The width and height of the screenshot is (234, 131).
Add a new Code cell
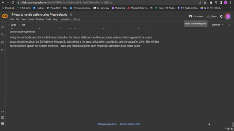pos(12,25)
